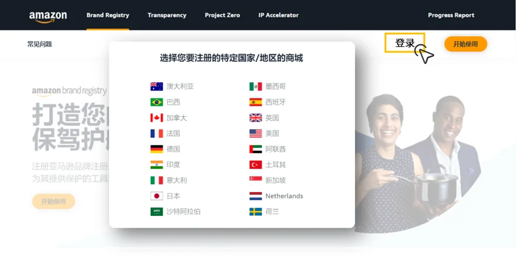Pick 印度 marketplace
Image resolution: width=516 pixels, height=257 pixels.
click(173, 164)
